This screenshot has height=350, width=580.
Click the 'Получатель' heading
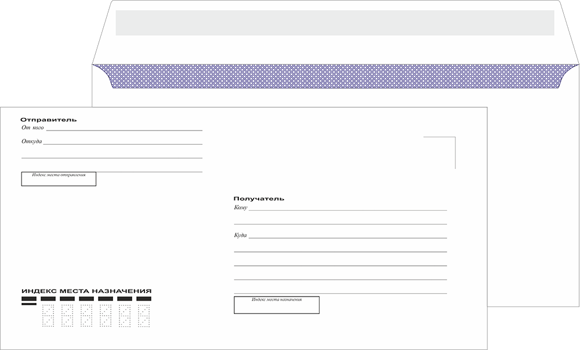(x=259, y=199)
